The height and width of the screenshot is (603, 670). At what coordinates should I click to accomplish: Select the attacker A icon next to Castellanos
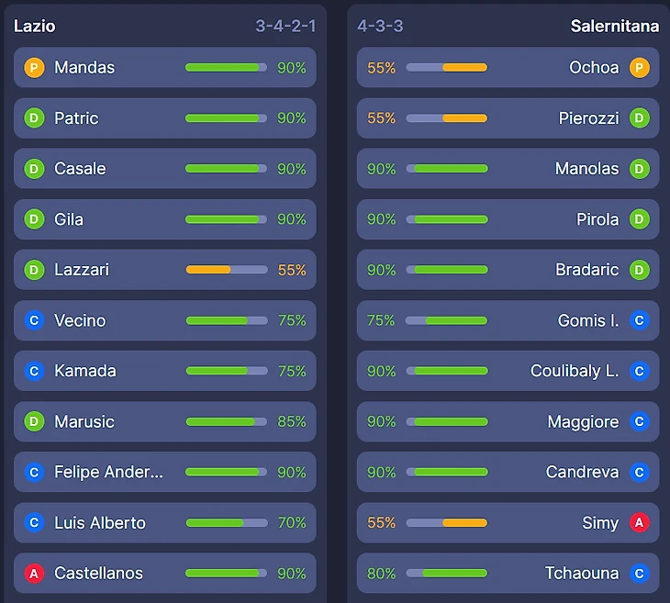(34, 573)
